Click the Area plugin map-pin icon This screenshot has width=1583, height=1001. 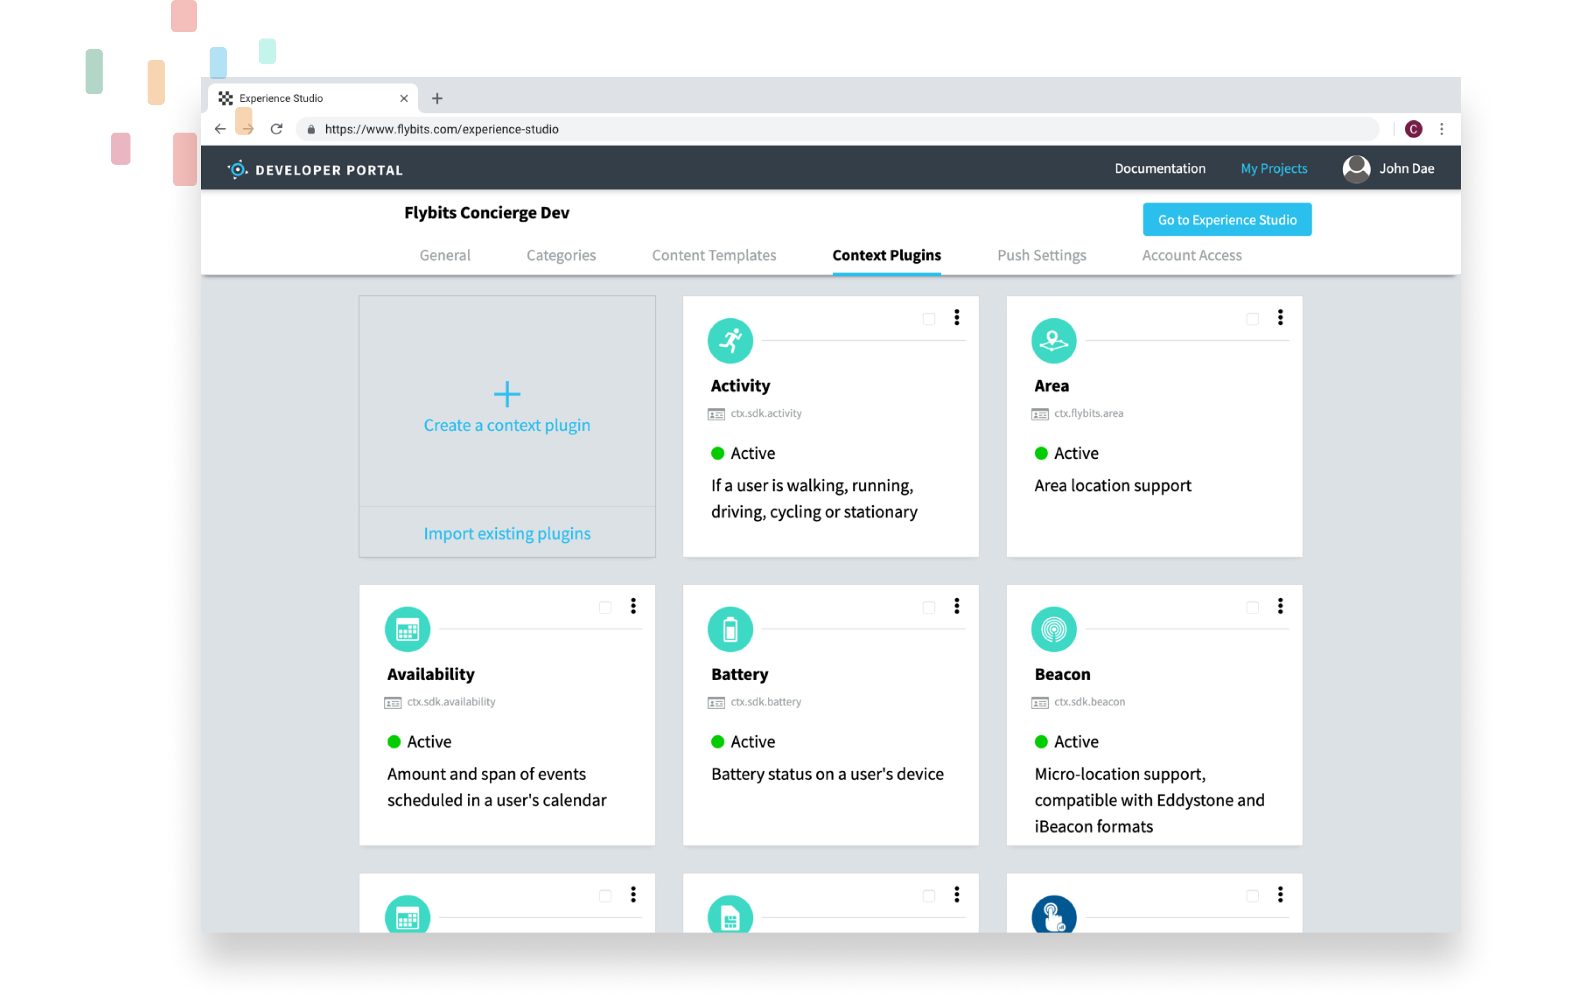(1053, 341)
